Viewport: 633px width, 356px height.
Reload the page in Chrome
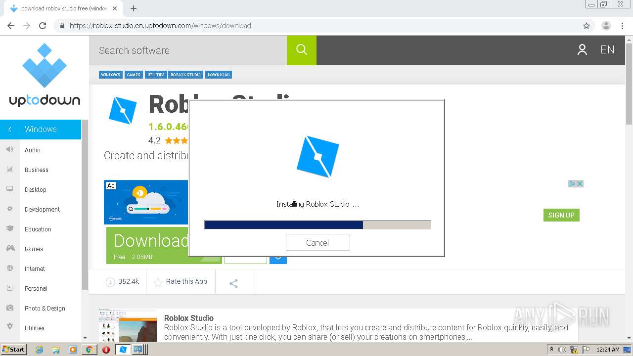coord(43,26)
